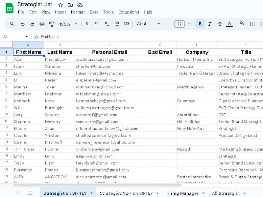The width and height of the screenshot is (263, 197).
Task: Open the all sheets list icon
Action: coord(30,193)
